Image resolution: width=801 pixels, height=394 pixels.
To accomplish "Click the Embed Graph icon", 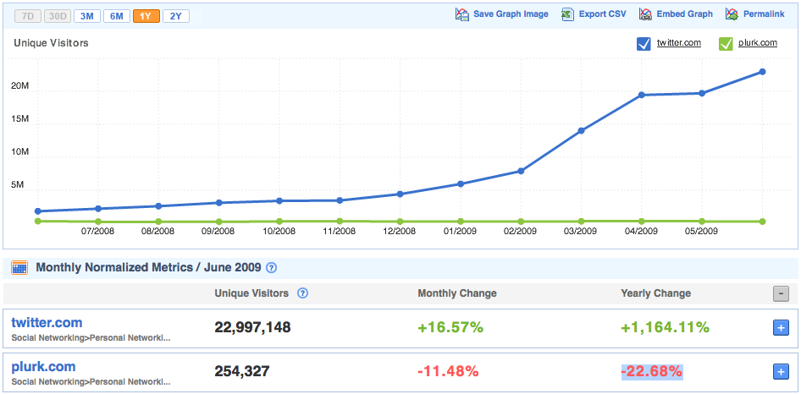I will (x=645, y=14).
